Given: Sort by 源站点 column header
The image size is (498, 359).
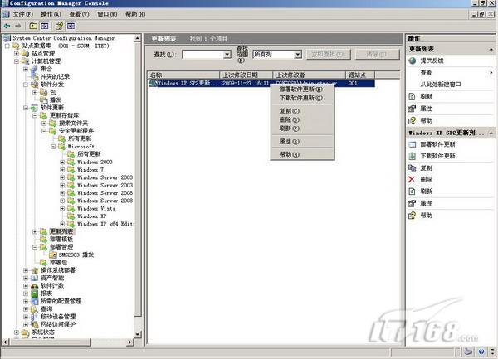Looking at the screenshot, I should (360, 75).
